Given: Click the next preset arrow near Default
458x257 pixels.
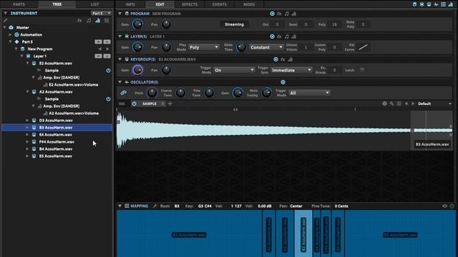Looking at the screenshot, I should (413, 104).
